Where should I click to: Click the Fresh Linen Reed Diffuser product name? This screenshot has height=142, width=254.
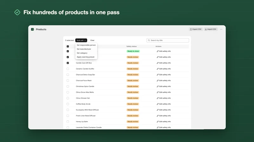coord(86,116)
